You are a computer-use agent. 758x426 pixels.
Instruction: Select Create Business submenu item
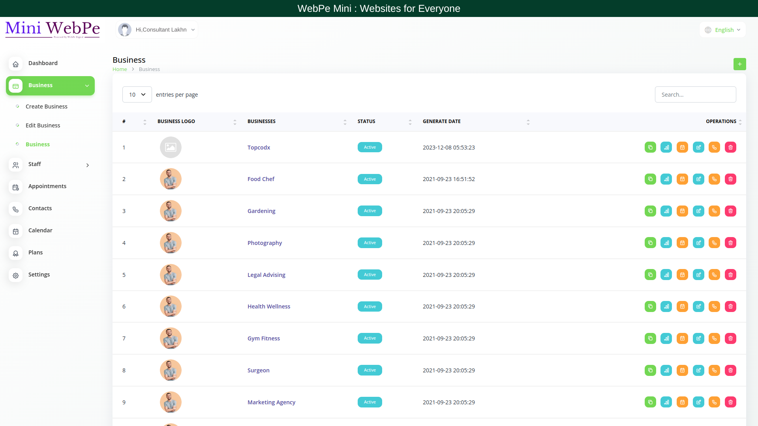46,106
